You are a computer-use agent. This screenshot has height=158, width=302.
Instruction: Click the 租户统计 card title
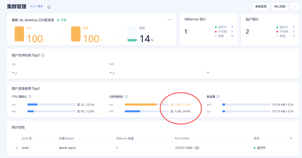pyautogui.click(x=252, y=19)
